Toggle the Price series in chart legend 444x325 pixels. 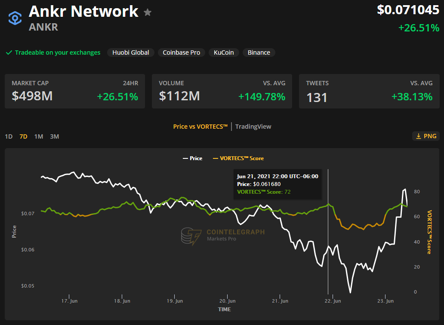coord(192,158)
